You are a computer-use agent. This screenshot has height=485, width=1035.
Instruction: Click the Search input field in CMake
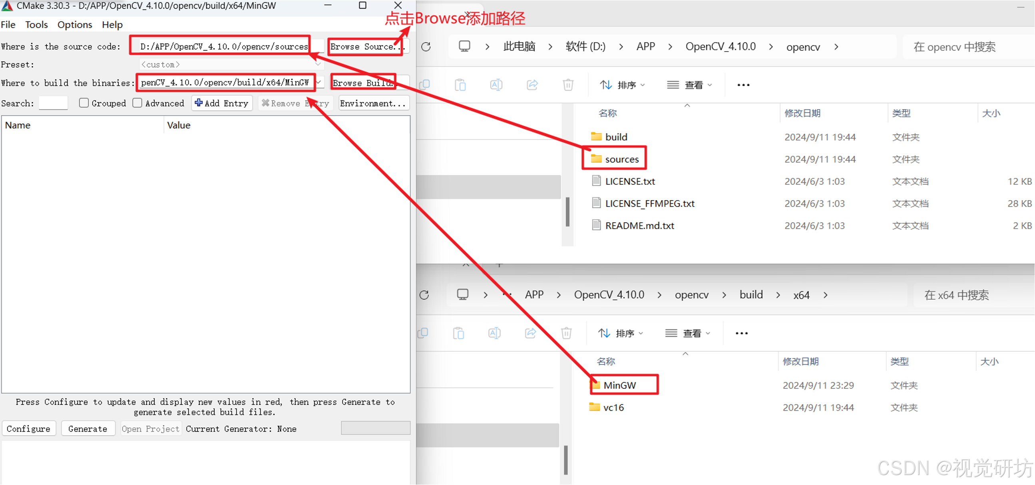[53, 103]
